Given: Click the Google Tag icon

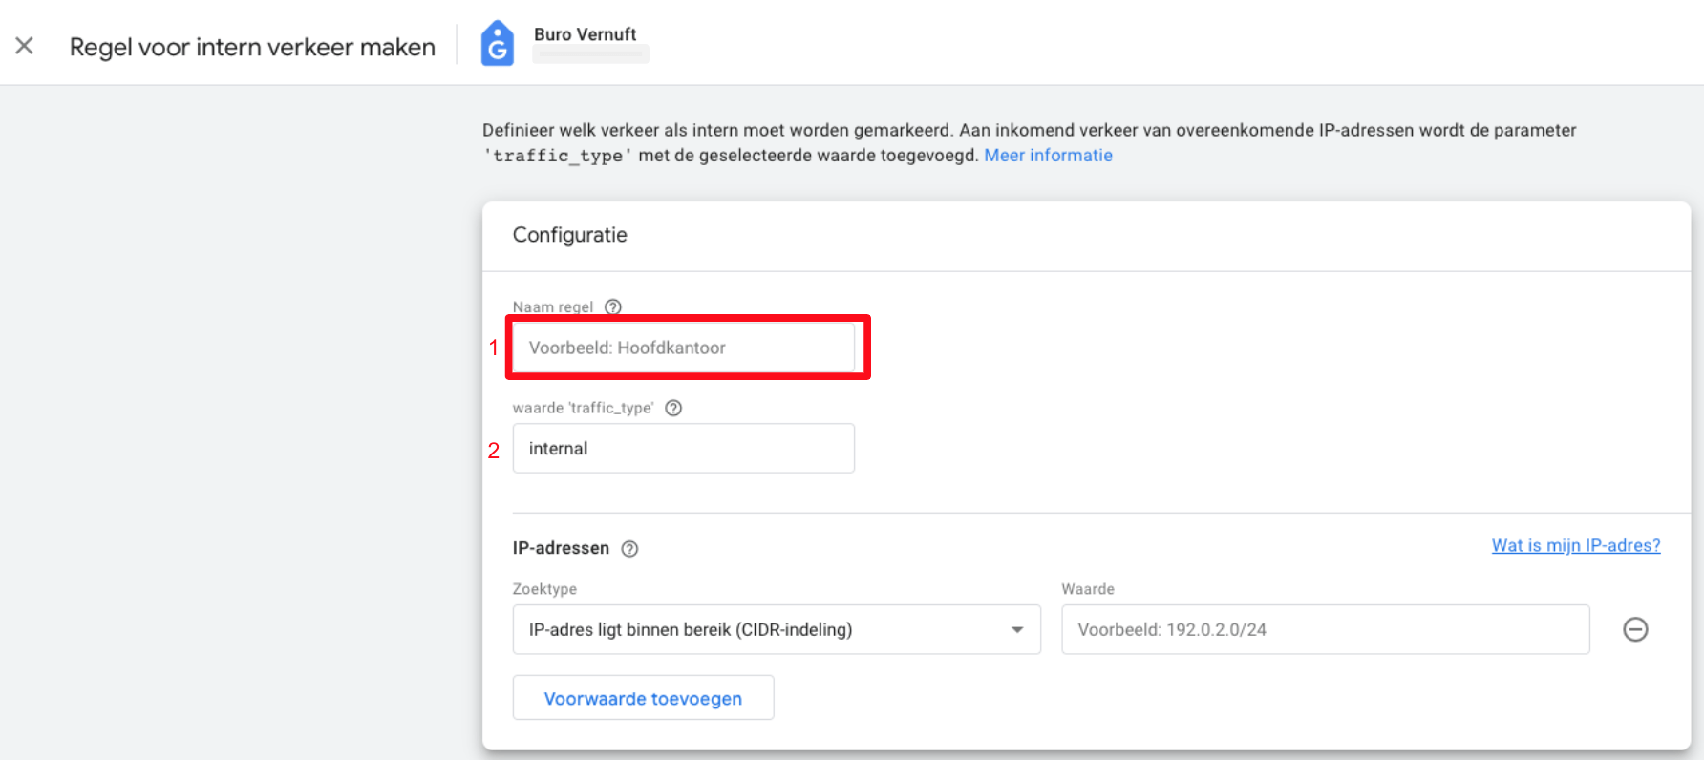Looking at the screenshot, I should (497, 44).
